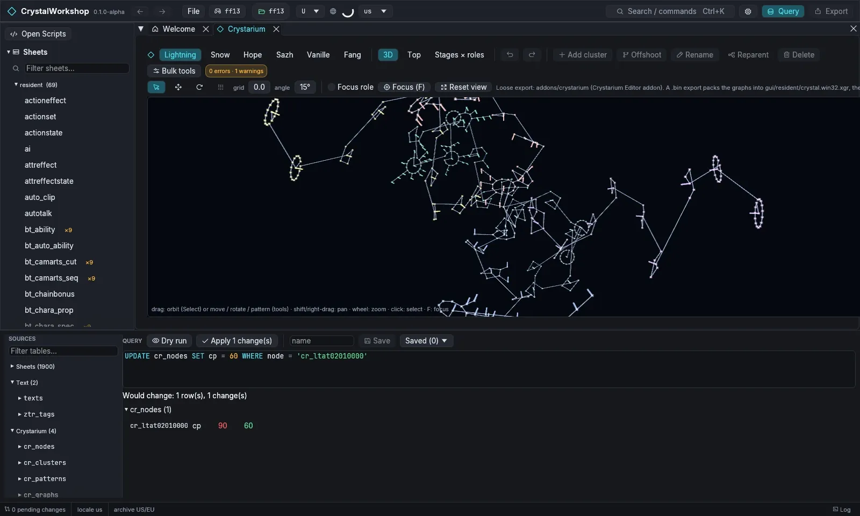Select the Vanille character tab
860x516 pixels.
[x=318, y=55]
